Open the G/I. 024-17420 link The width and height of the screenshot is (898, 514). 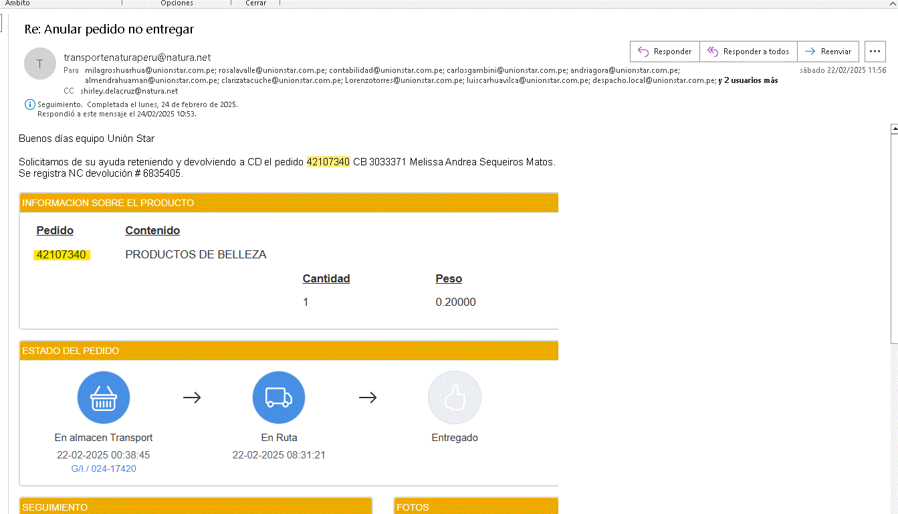(104, 468)
